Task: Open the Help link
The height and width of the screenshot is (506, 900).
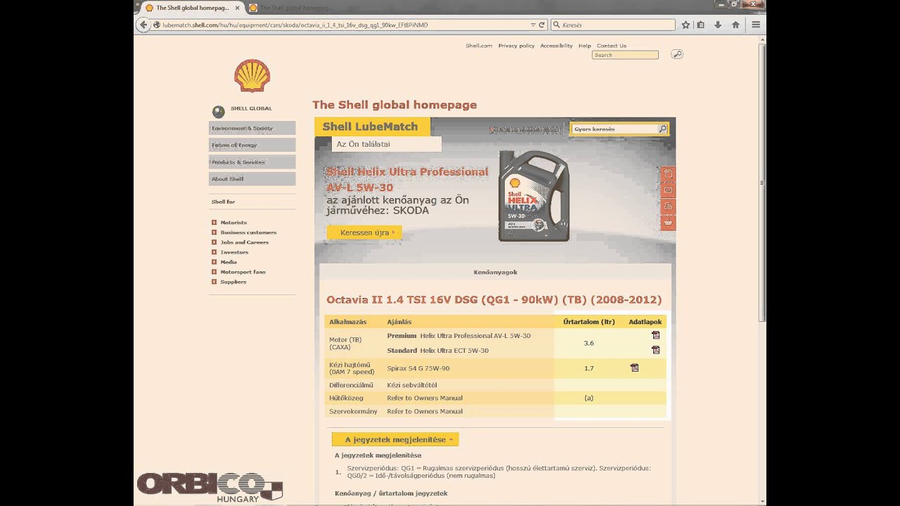Action: [x=584, y=46]
